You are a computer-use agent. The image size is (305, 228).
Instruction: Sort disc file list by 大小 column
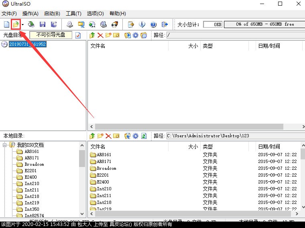(x=184, y=46)
